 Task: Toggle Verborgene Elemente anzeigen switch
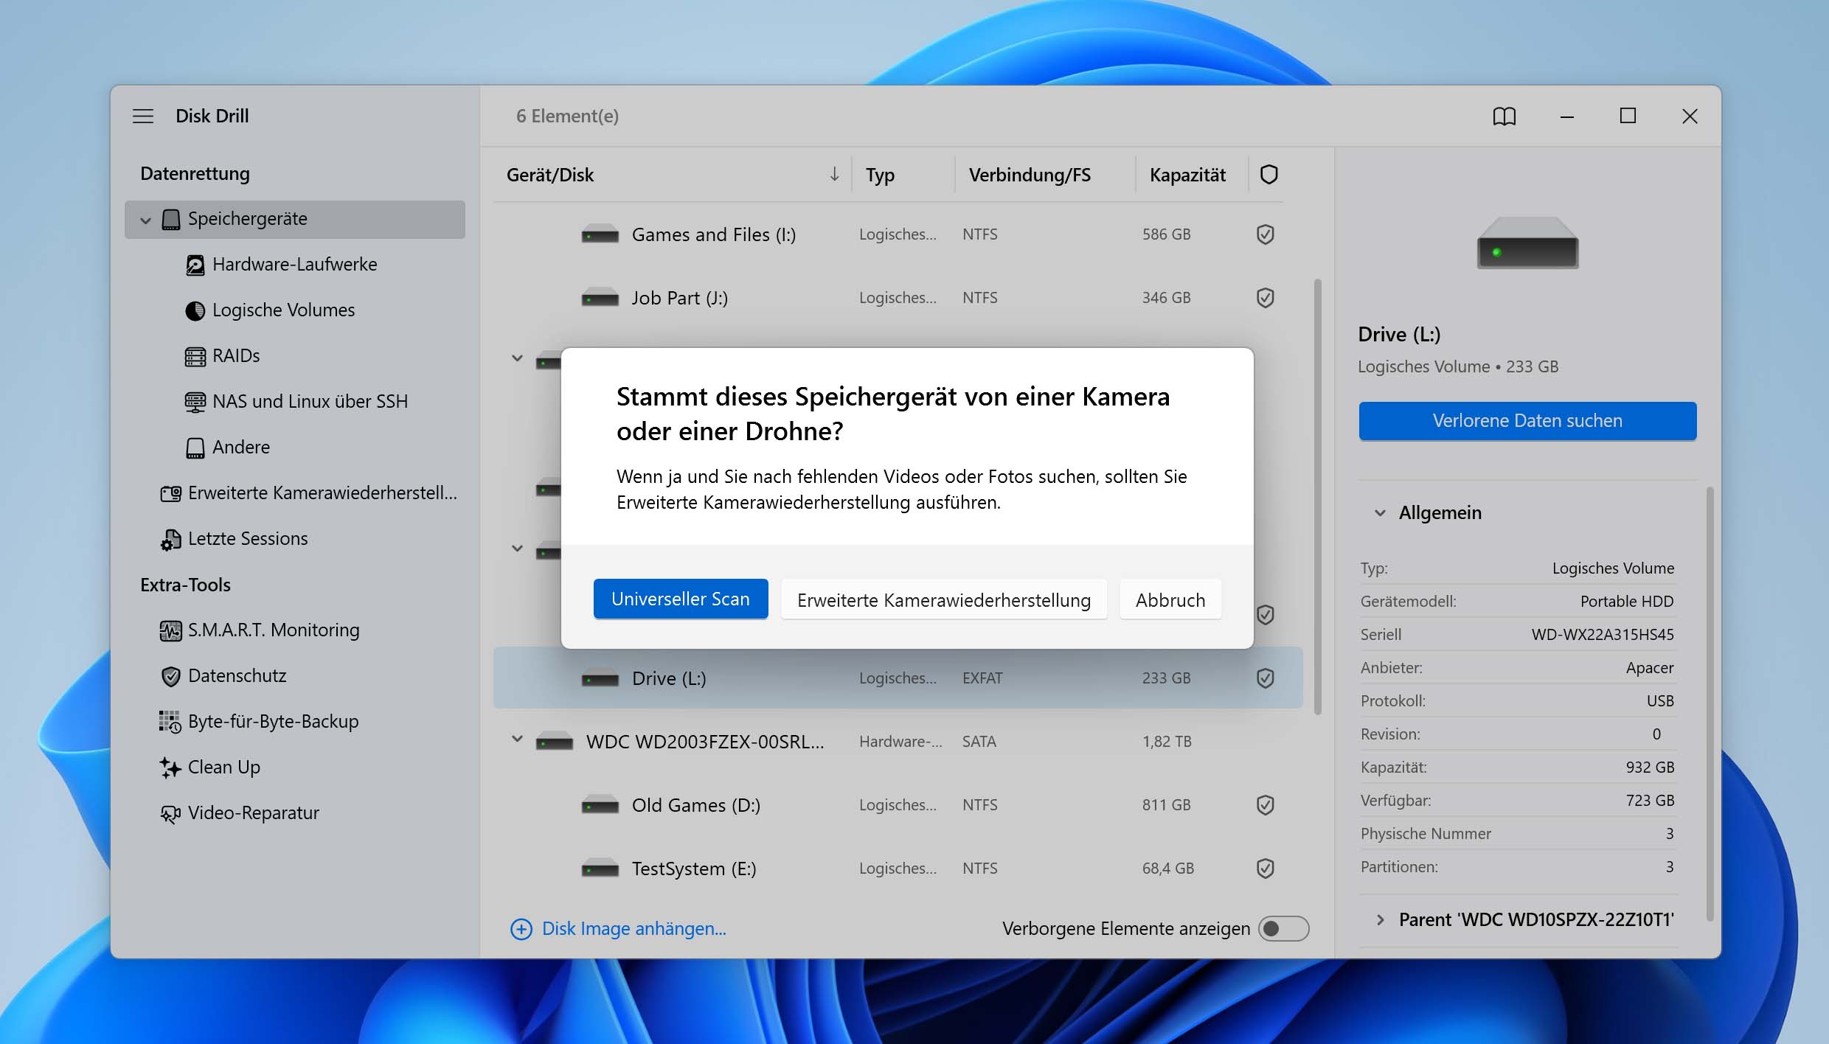1283,929
